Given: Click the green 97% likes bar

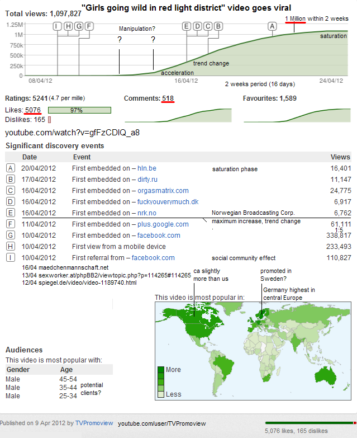Looking at the screenshot, I should (79, 110).
